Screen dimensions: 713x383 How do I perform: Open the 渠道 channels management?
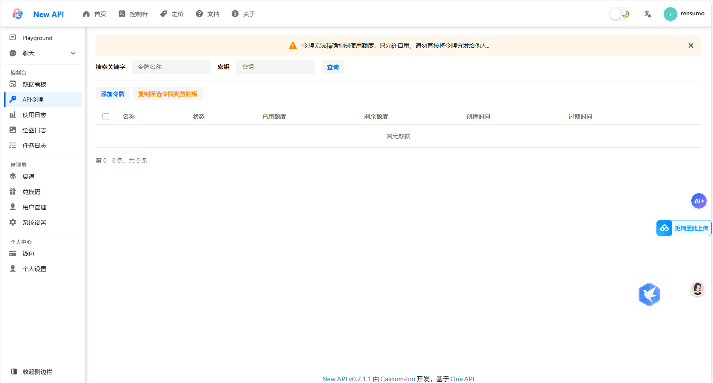pyautogui.click(x=28, y=176)
